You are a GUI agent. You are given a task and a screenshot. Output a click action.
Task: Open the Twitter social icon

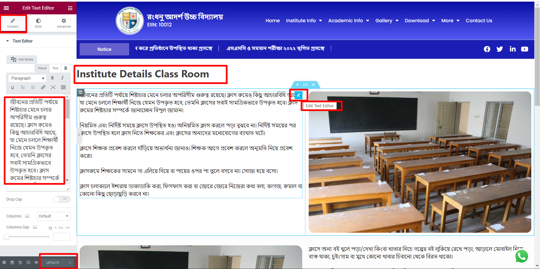[500, 49]
